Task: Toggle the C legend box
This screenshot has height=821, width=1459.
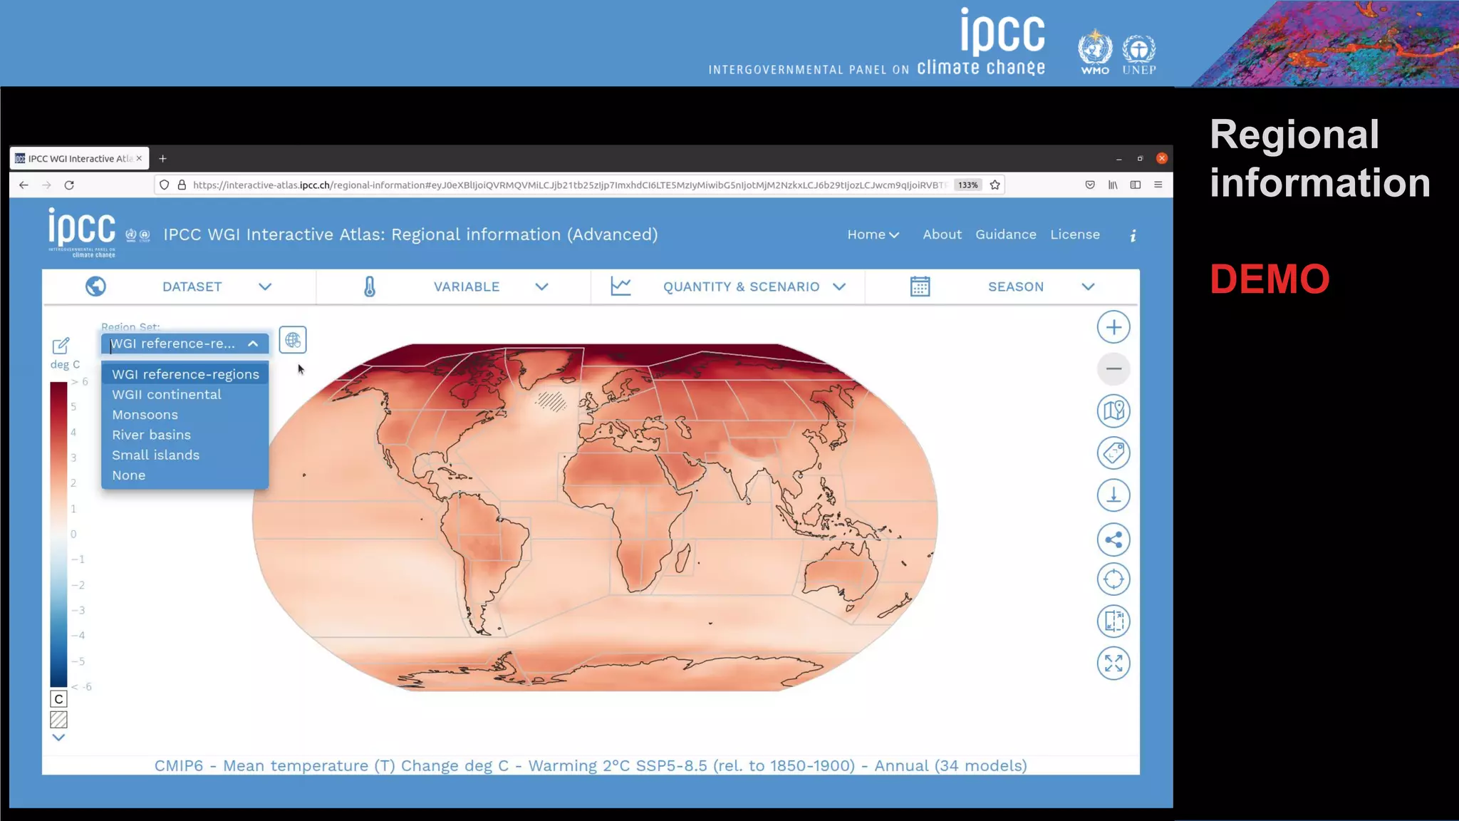Action: click(59, 699)
